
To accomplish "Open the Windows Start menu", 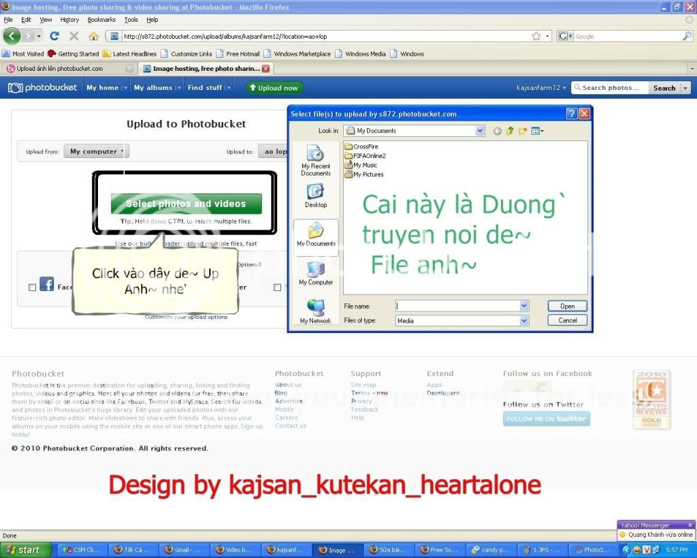I will [26, 550].
